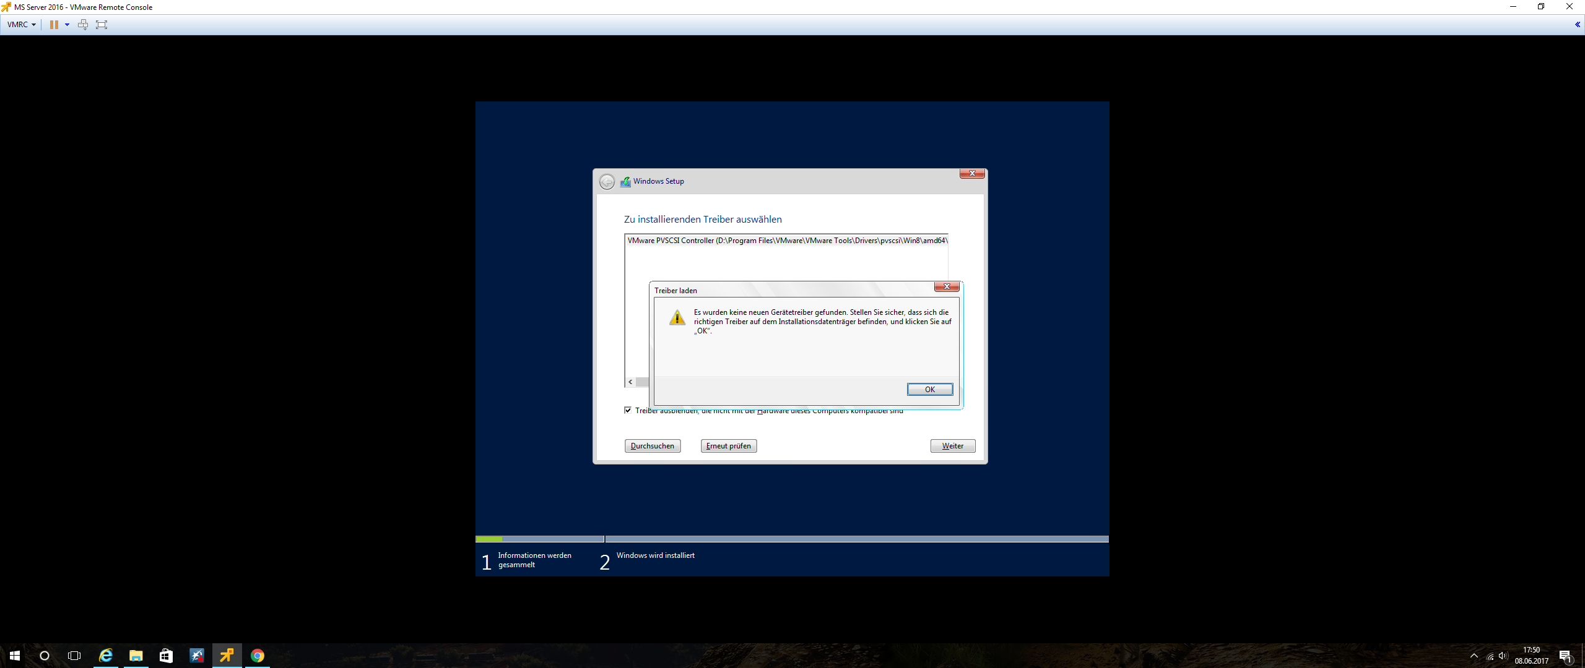Click the Windows Setup back arrow
Image resolution: width=1585 pixels, height=668 pixels.
[x=607, y=182]
